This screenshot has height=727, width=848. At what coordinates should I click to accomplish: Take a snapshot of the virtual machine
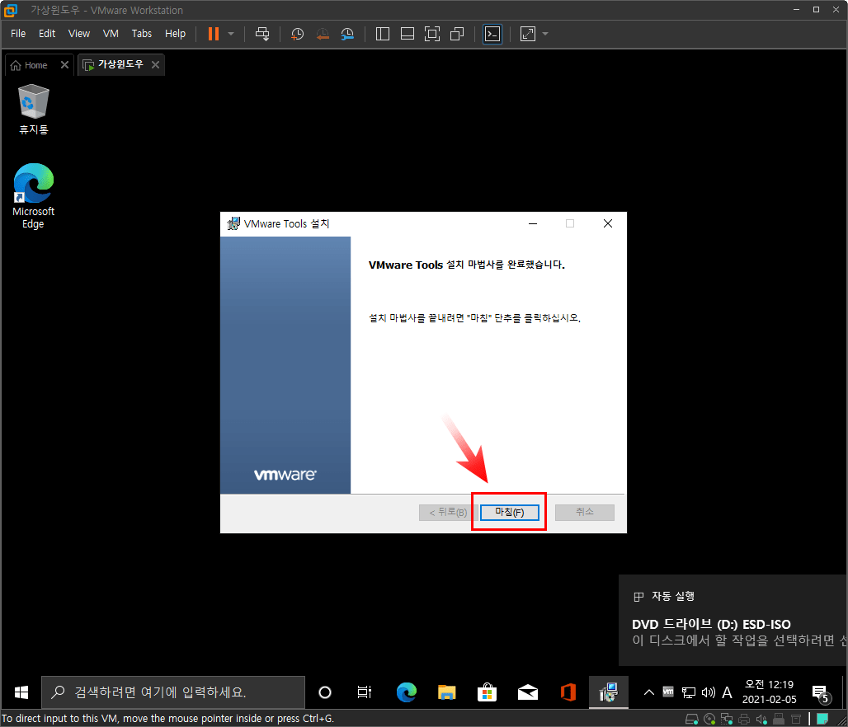click(x=297, y=34)
